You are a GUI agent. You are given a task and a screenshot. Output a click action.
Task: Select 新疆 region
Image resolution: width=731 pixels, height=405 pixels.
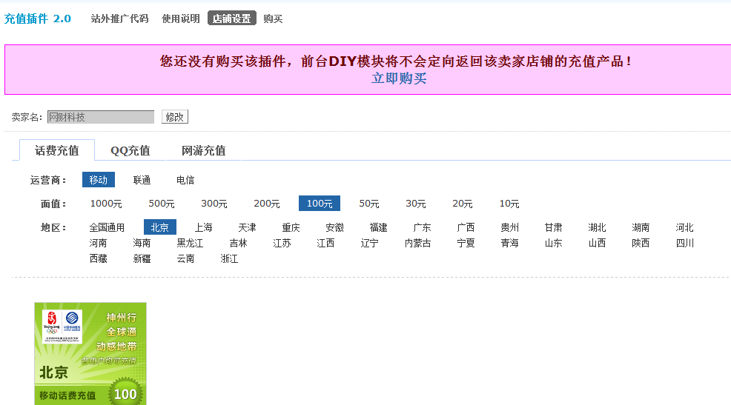pyautogui.click(x=142, y=258)
